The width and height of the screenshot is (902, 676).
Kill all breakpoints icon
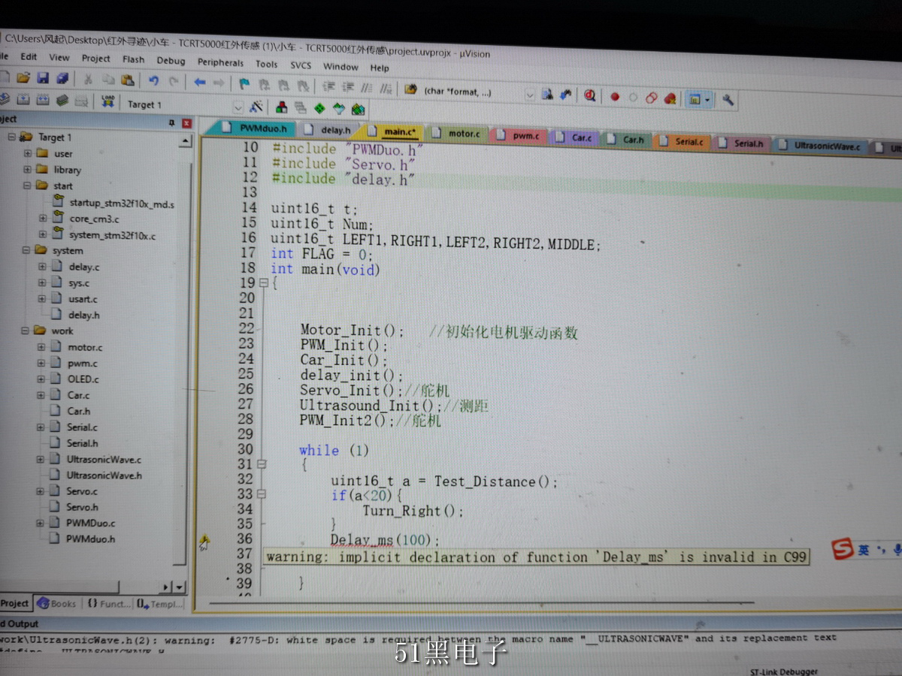point(670,98)
